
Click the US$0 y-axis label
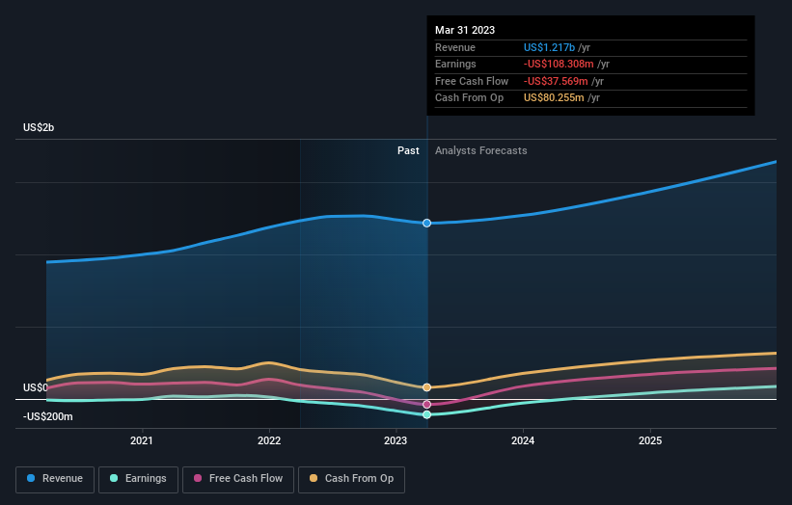click(36, 388)
